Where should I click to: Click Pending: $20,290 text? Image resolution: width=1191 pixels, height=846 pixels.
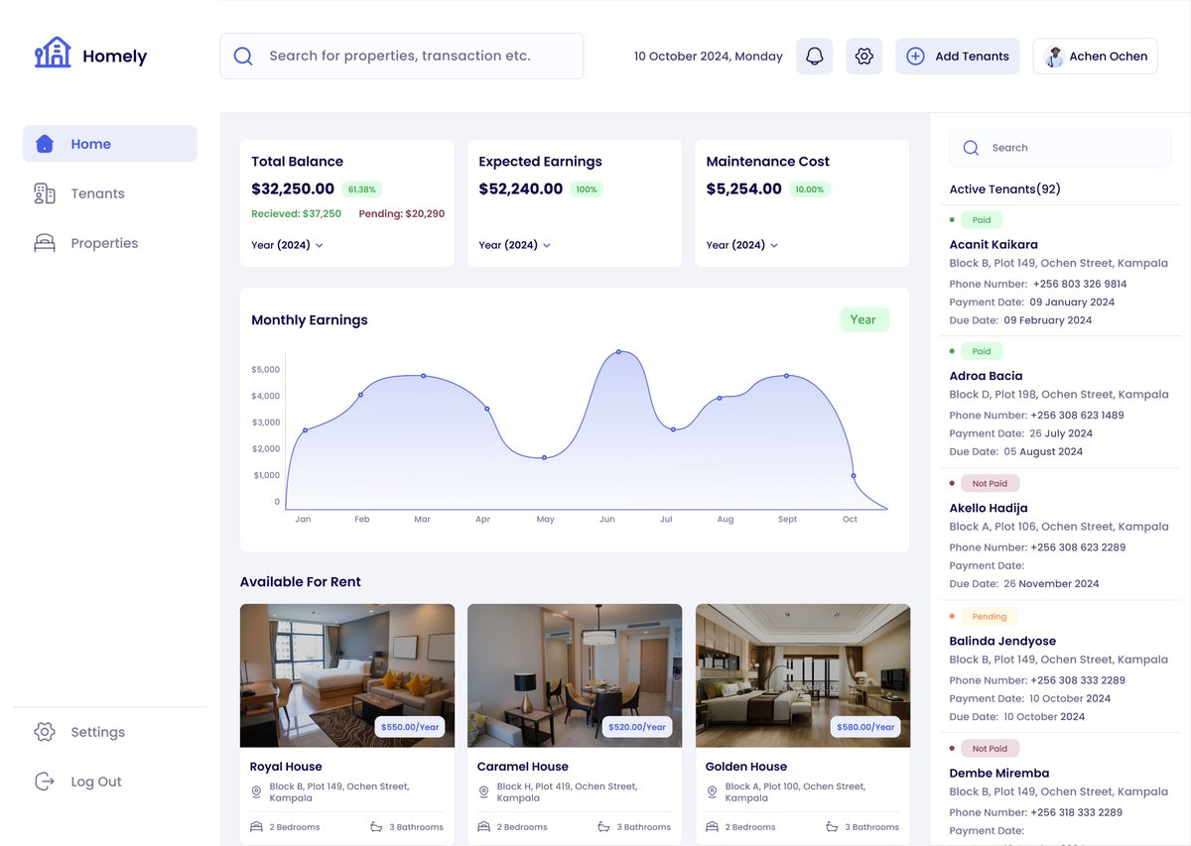click(x=402, y=214)
